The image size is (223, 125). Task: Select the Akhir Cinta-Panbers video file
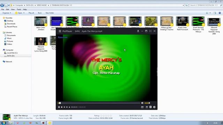point(41,23)
